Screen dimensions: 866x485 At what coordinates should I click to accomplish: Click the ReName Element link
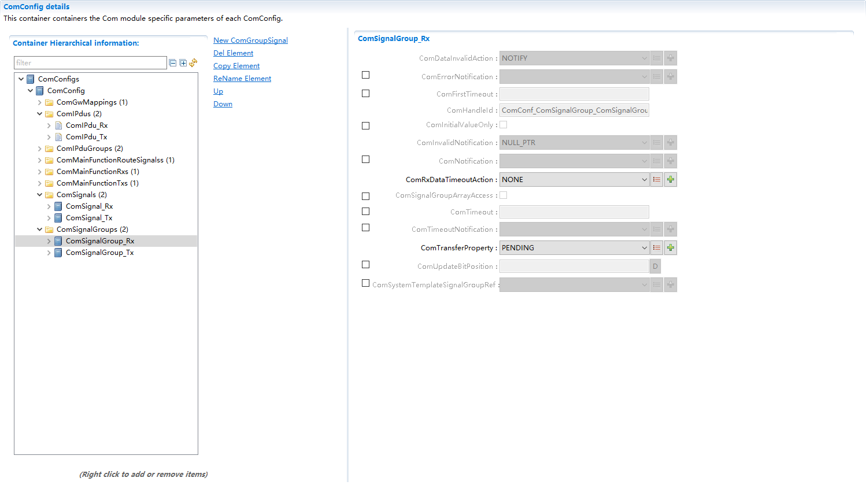[x=242, y=79]
